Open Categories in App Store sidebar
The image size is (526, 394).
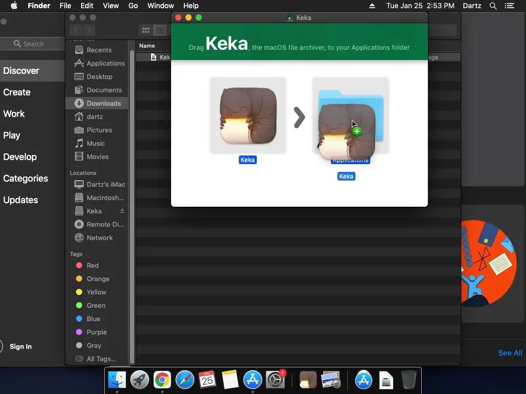pyautogui.click(x=26, y=178)
